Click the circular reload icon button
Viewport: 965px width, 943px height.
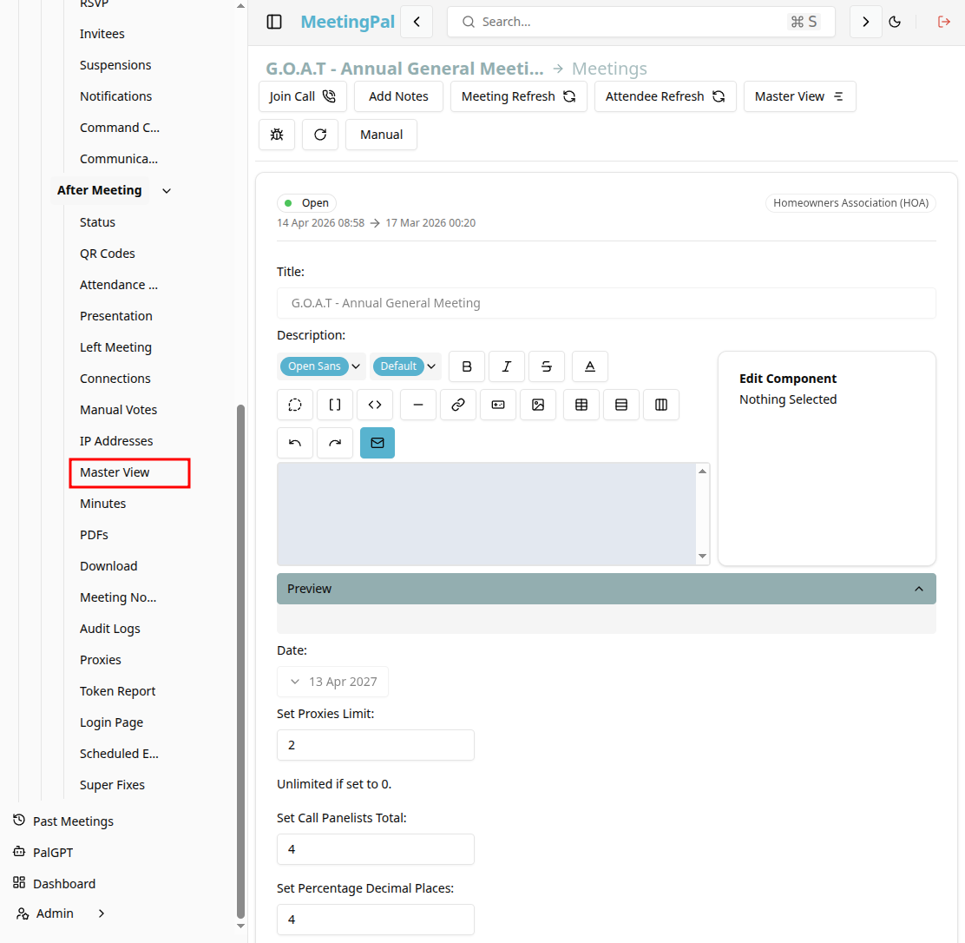click(x=320, y=135)
